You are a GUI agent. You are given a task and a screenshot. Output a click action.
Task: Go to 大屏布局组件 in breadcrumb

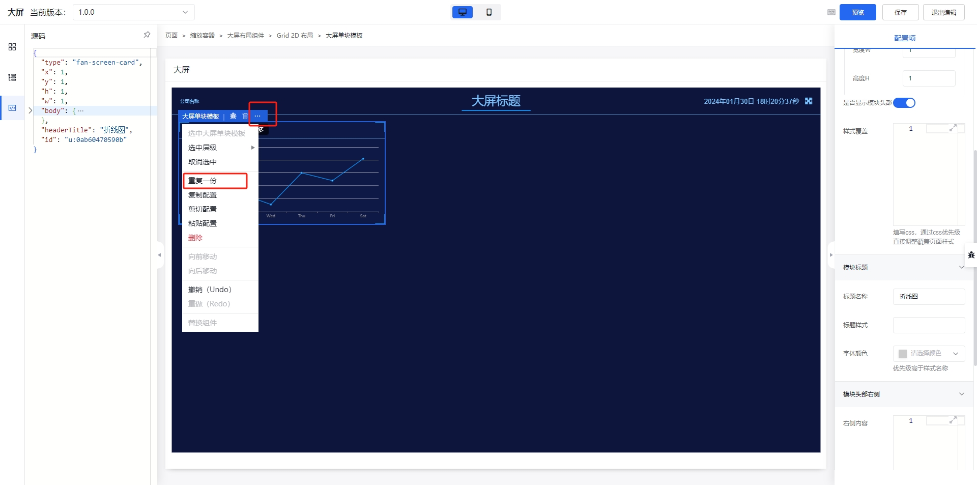pyautogui.click(x=246, y=36)
